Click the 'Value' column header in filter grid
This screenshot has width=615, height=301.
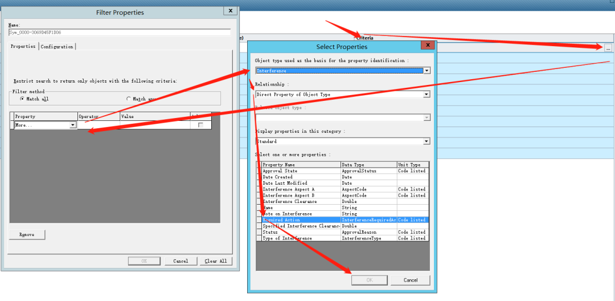coord(155,116)
